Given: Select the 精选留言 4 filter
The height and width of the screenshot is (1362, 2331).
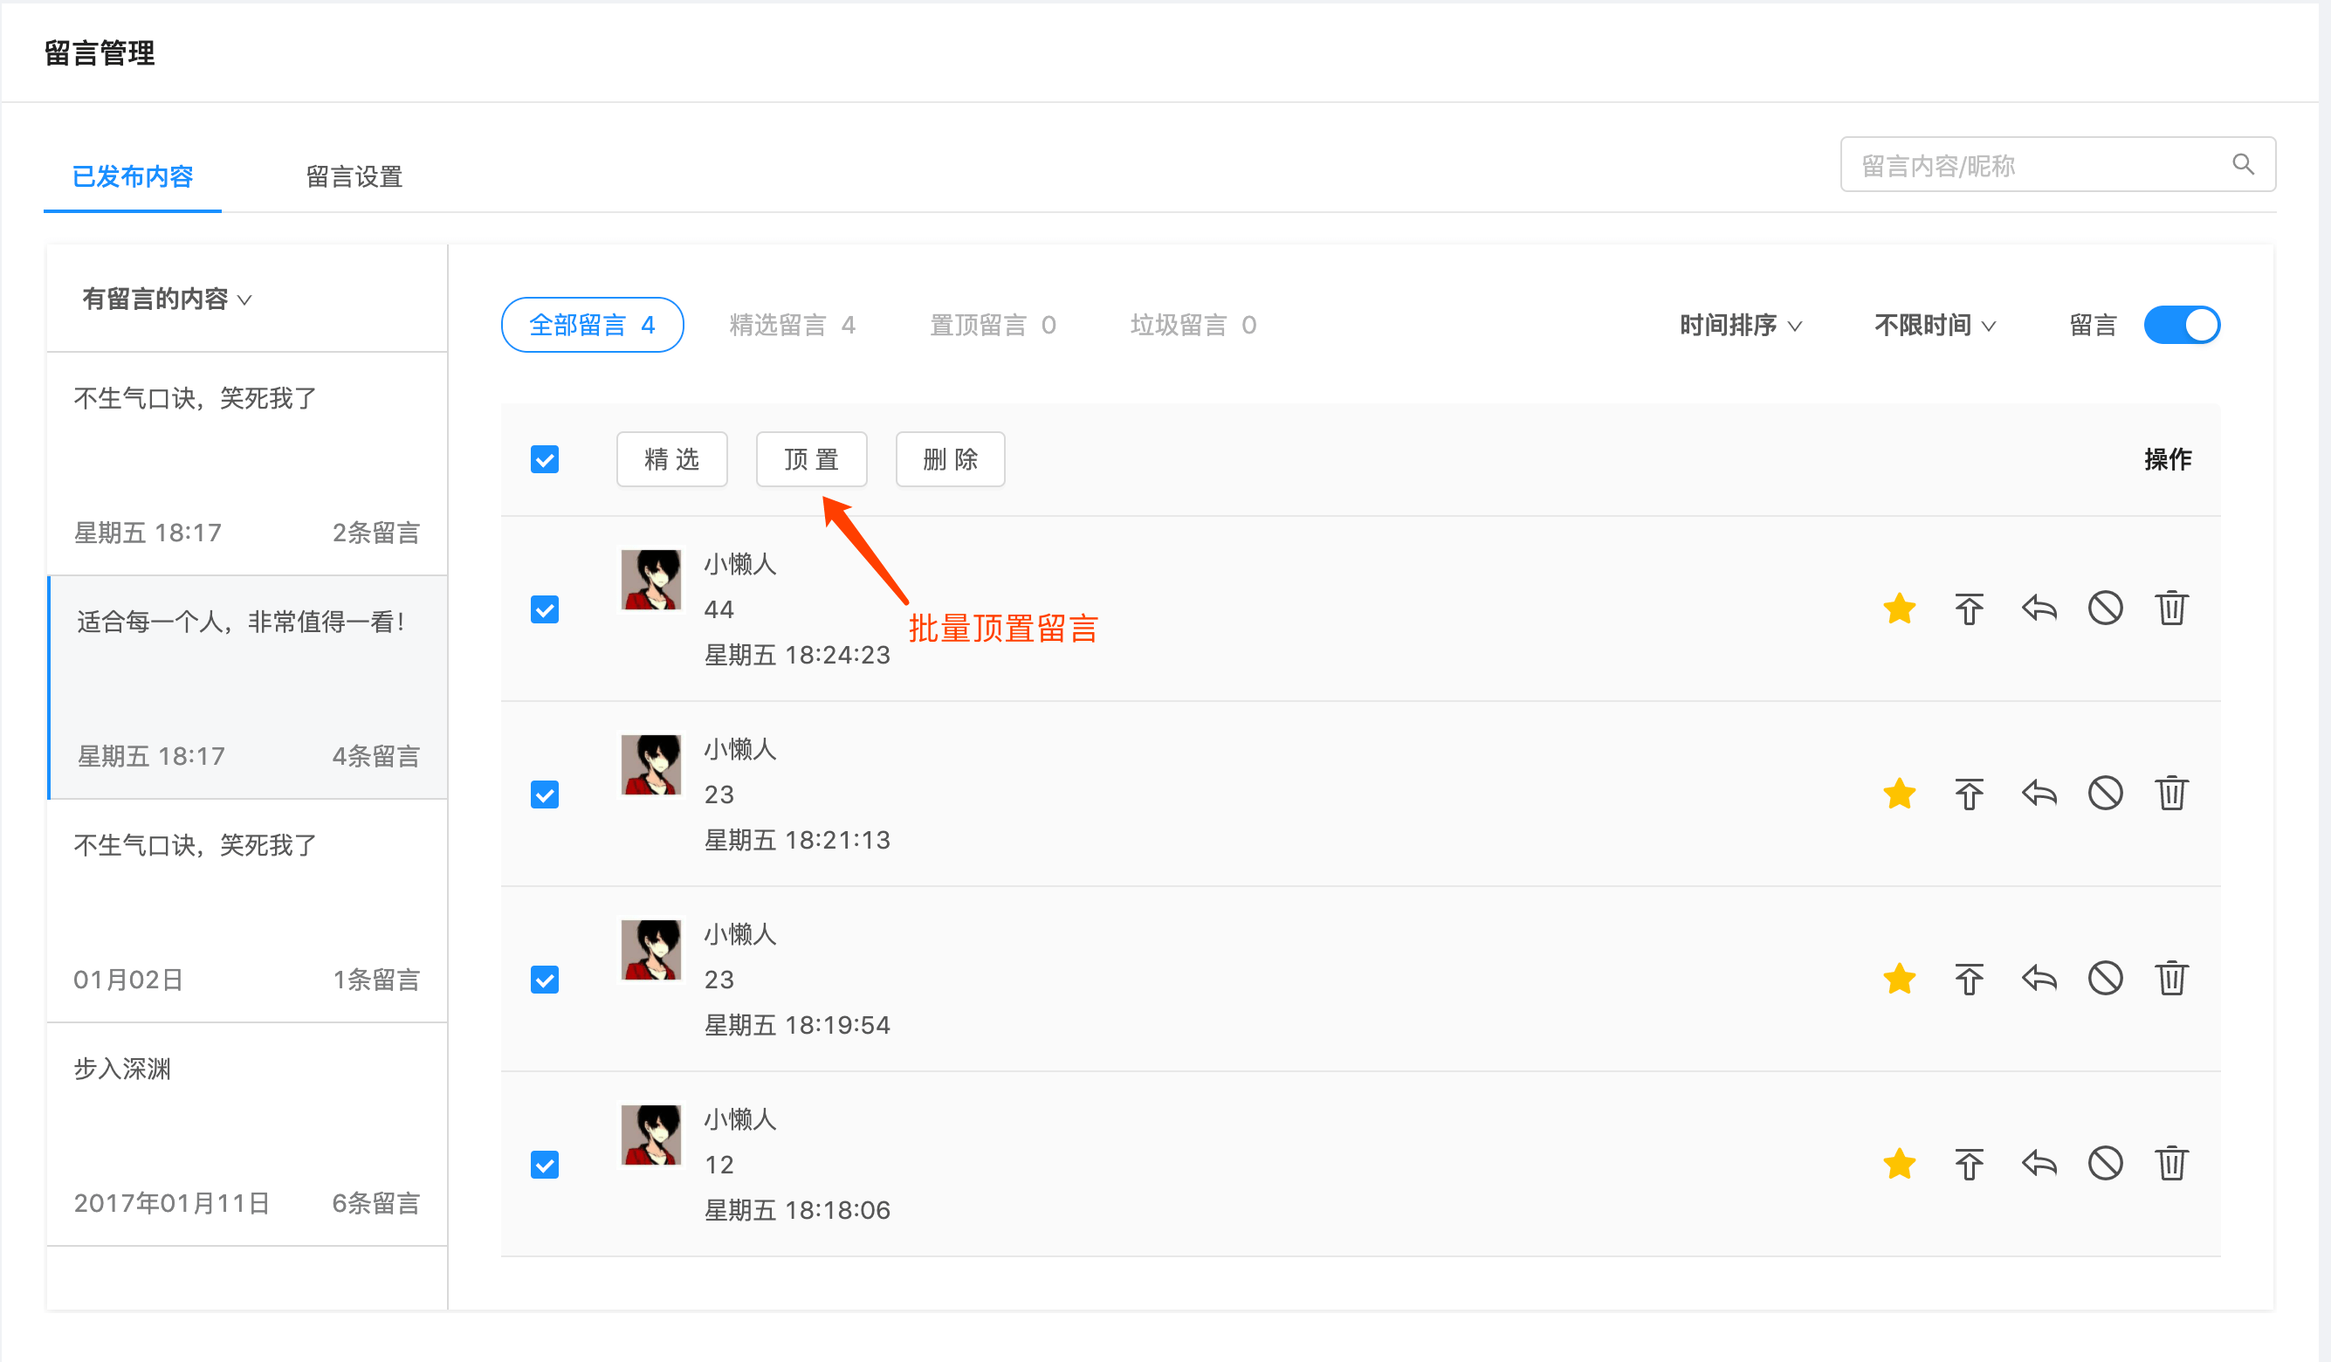Looking at the screenshot, I should coord(792,325).
